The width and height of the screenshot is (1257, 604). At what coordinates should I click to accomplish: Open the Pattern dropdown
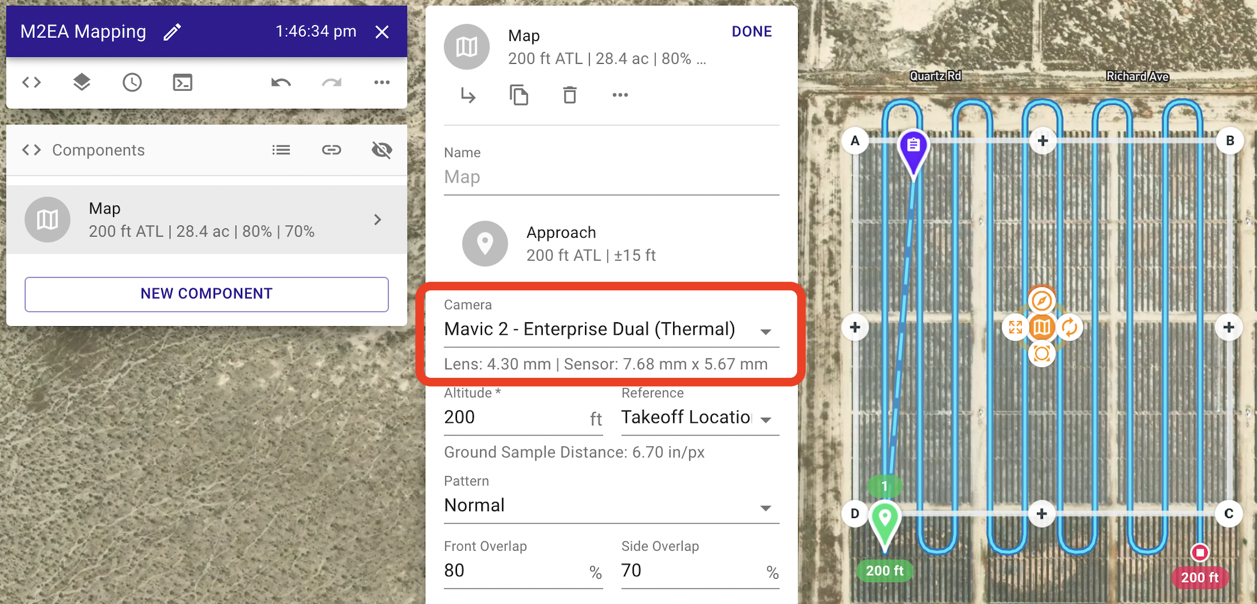coord(612,506)
